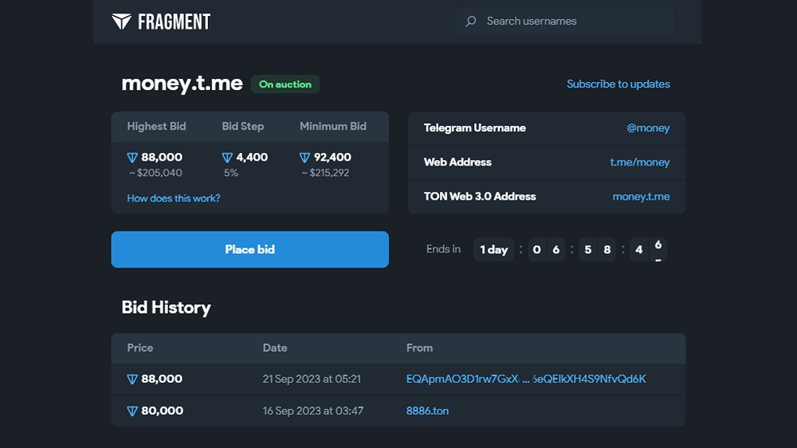Open the @money Telegram username link
The width and height of the screenshot is (797, 448).
coord(648,128)
